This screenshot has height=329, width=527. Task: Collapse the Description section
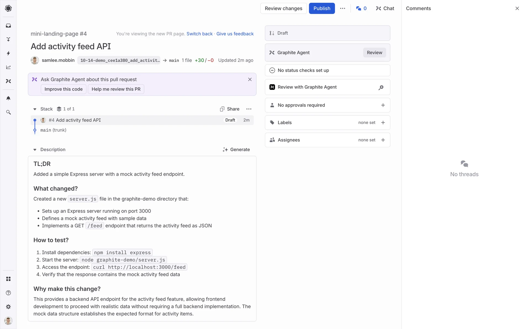tap(35, 150)
